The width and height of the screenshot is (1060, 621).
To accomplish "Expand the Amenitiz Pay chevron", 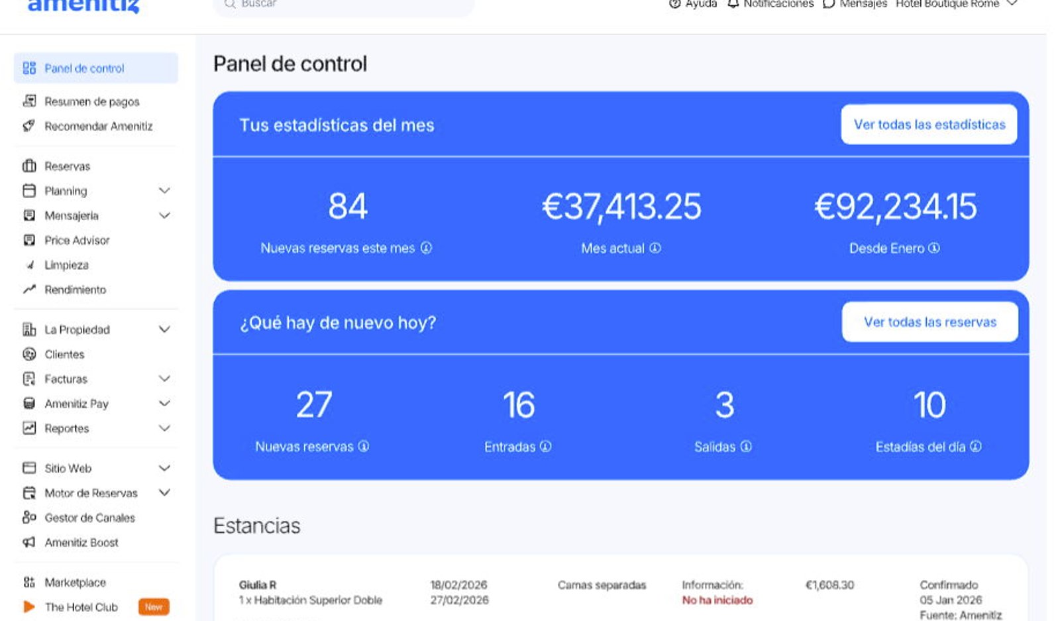I will click(165, 404).
